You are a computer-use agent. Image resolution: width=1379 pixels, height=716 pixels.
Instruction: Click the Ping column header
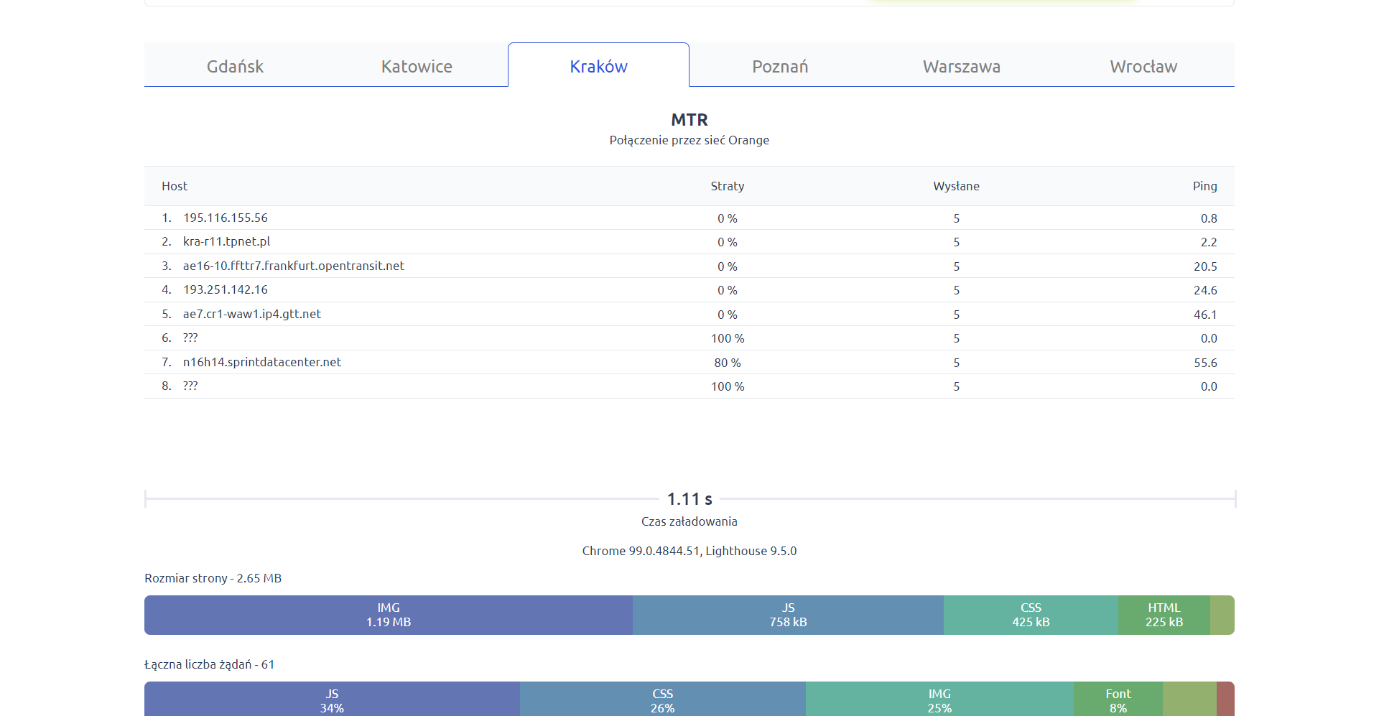tap(1204, 186)
